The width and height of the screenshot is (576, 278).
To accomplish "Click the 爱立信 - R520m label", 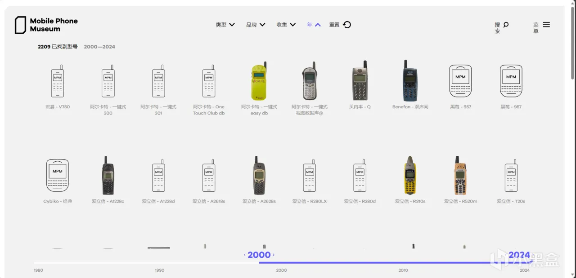I will (460, 201).
